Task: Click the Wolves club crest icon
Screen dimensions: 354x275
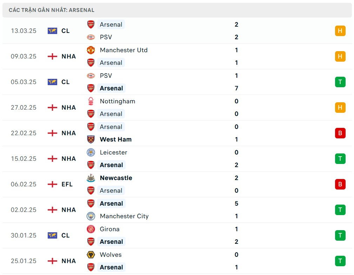Action: tap(91, 255)
